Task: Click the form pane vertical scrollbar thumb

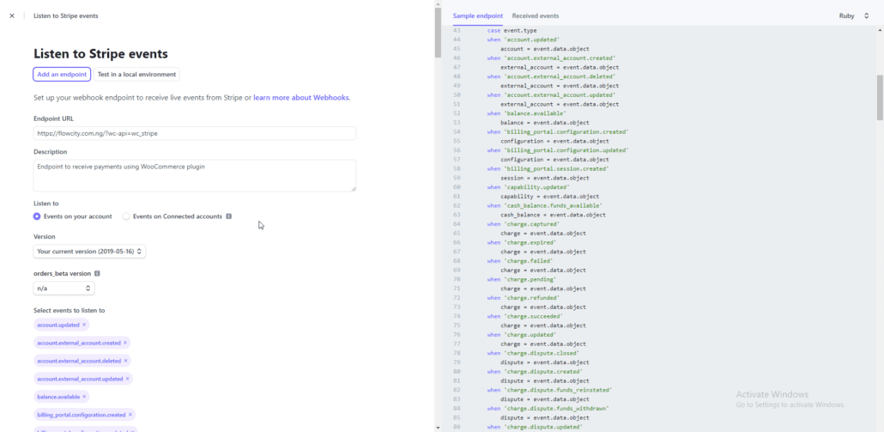Action: (438, 33)
